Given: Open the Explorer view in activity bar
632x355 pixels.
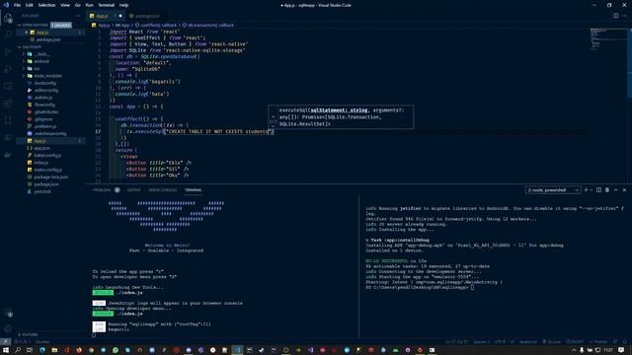Looking at the screenshot, I should (x=8, y=18).
